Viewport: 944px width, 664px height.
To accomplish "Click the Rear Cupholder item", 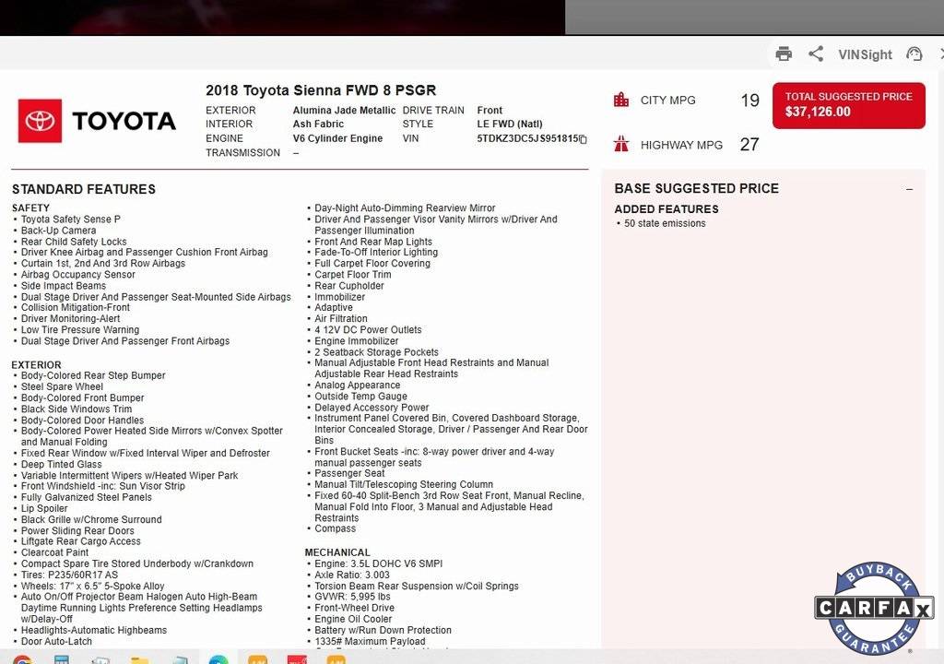I will click(349, 286).
